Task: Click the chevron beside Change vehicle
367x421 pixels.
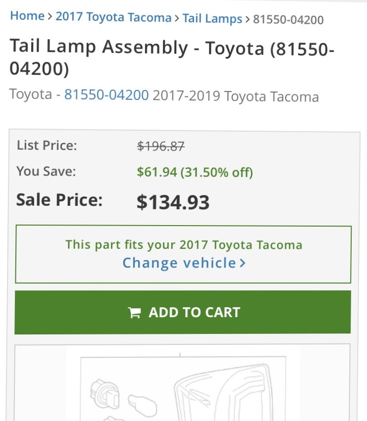Action: 243,263
